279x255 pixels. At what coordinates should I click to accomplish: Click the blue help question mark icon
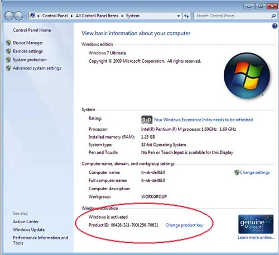[275, 26]
